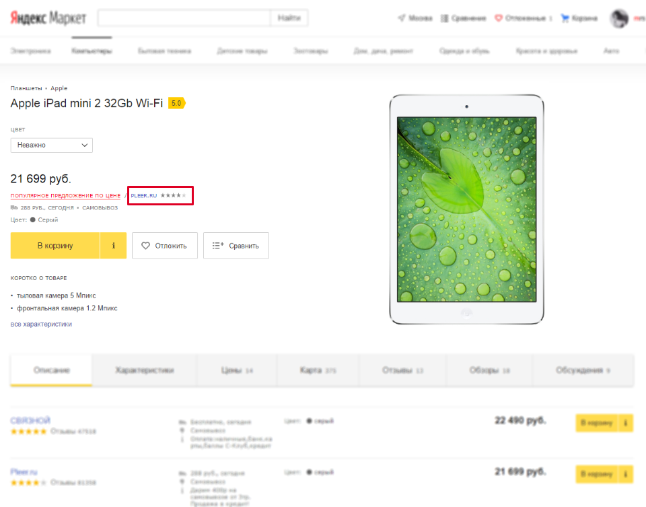Screen dimensions: 646x507
Task: Click the gray color dot beside Серый
Action: point(32,219)
